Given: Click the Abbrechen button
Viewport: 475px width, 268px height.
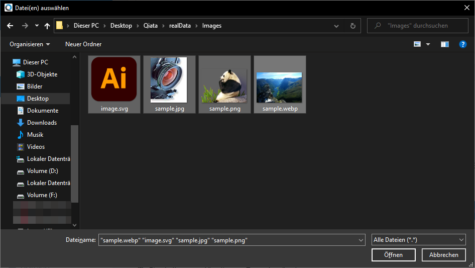Looking at the screenshot, I should pos(443,255).
